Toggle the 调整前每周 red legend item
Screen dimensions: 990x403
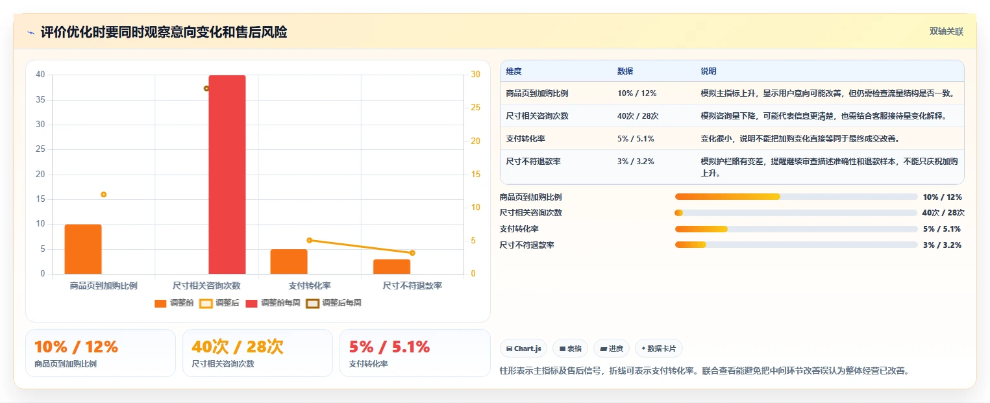point(273,303)
